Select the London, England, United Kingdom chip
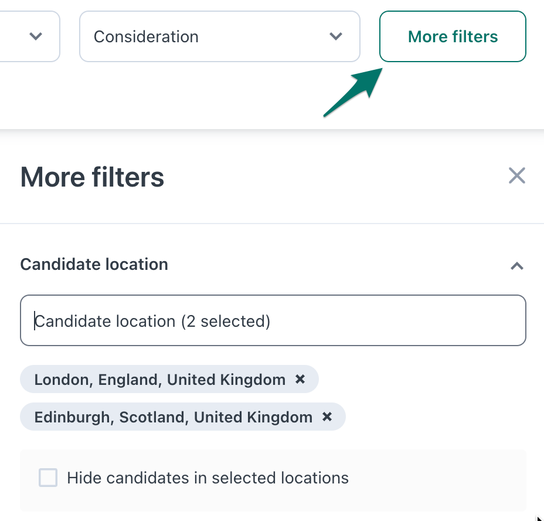This screenshot has height=521, width=544. [x=158, y=379]
